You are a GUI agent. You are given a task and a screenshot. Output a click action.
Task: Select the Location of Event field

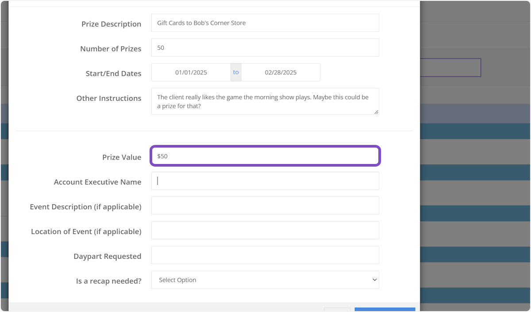pyautogui.click(x=265, y=230)
